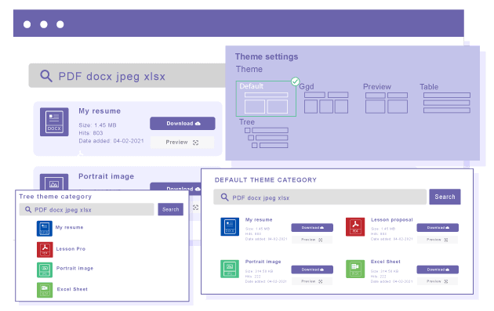Open Excel Sheet icon in Default theme category
Image resolution: width=494 pixels, height=311 pixels.
click(x=355, y=269)
